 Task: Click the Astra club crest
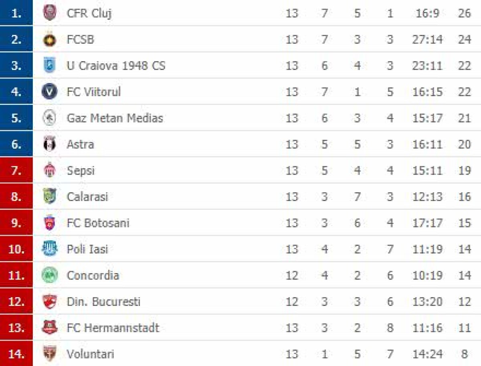click(x=49, y=144)
